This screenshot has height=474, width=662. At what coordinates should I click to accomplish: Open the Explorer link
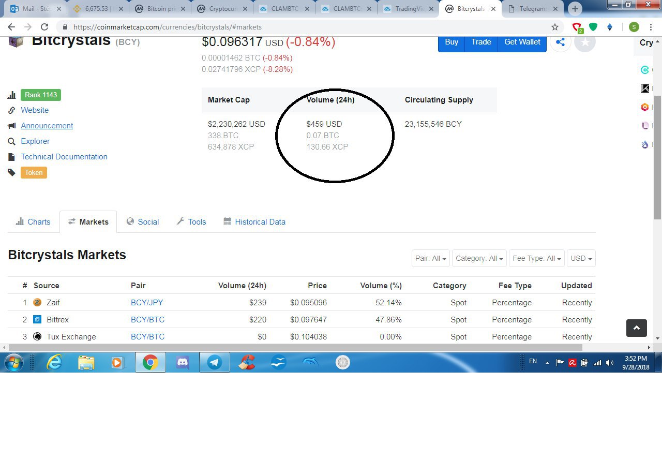point(35,141)
